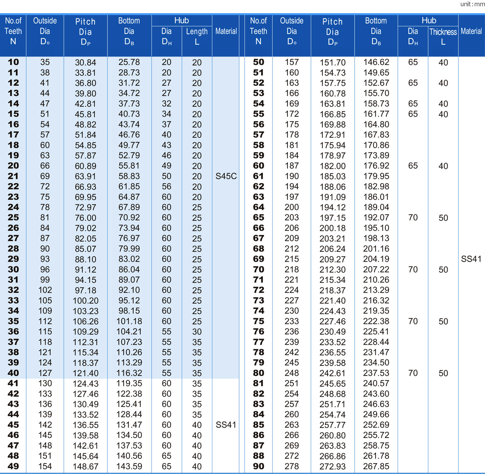
Task: Select pitch diameter 272.93
Action: 333,467
